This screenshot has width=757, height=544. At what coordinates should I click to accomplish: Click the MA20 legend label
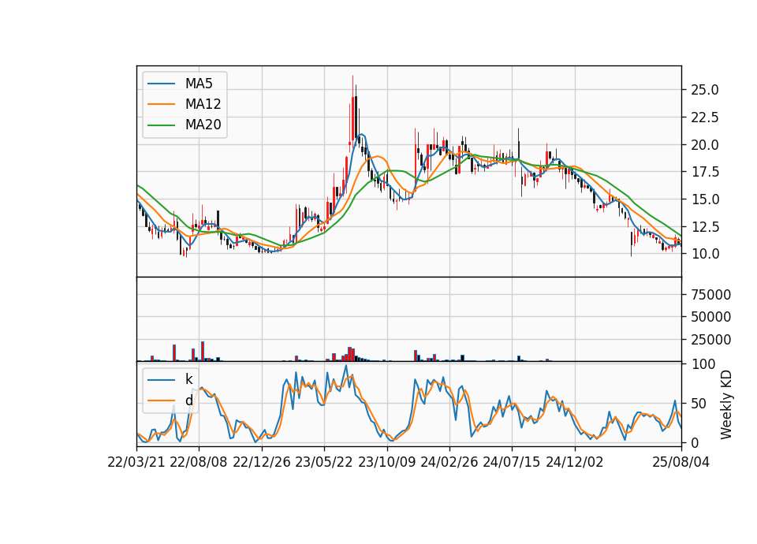coord(203,125)
